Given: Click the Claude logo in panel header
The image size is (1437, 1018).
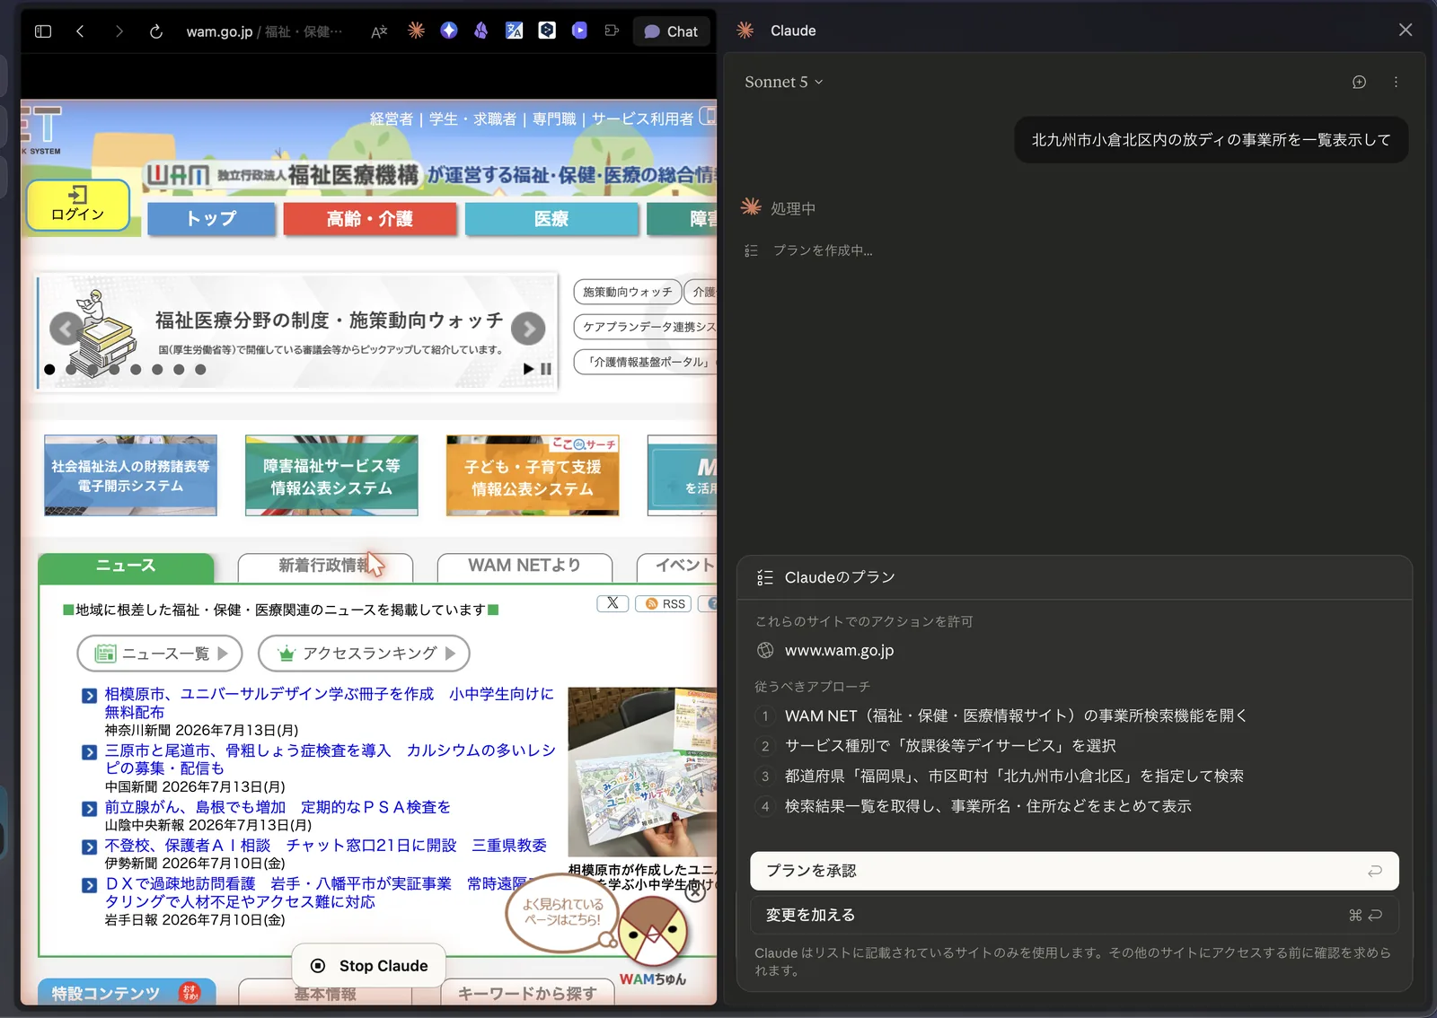Looking at the screenshot, I should point(745,31).
